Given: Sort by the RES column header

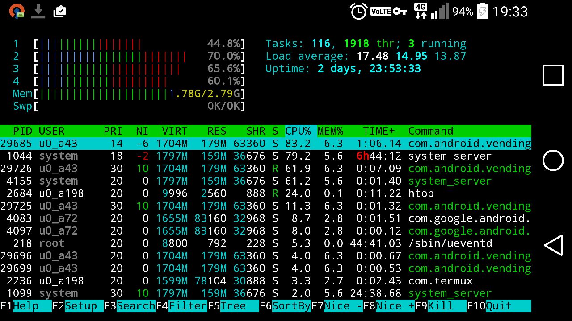Looking at the screenshot, I should pos(217,131).
